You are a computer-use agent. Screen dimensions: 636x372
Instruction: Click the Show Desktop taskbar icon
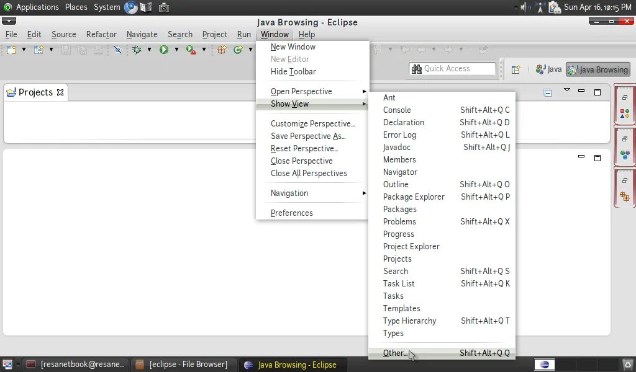pos(7,365)
